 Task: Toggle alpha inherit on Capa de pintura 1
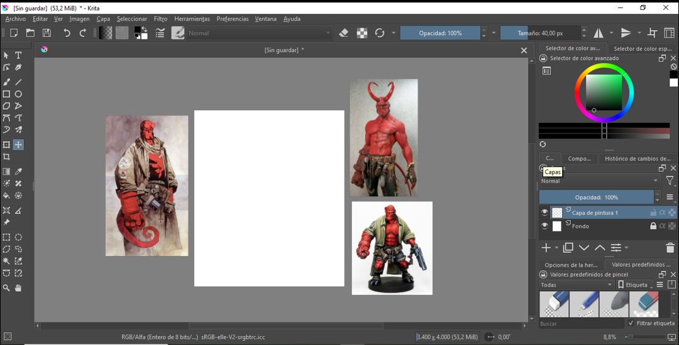[x=662, y=213]
